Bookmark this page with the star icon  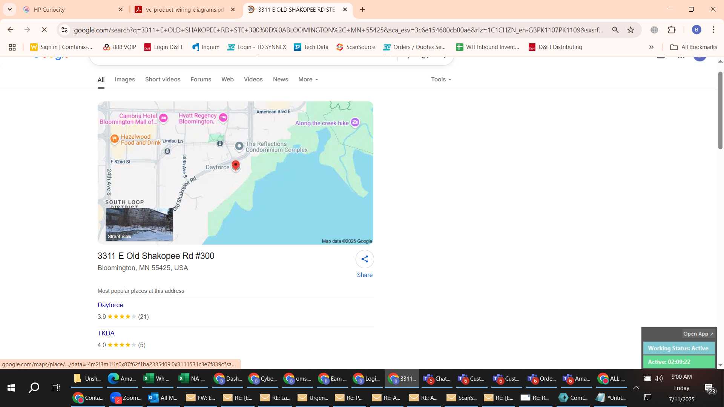click(631, 30)
